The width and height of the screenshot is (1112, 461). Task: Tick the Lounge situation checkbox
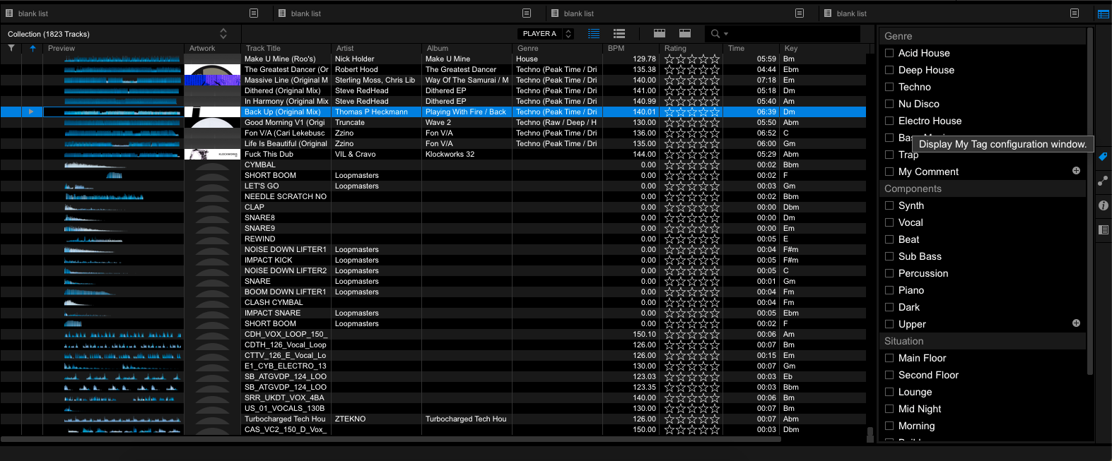889,392
